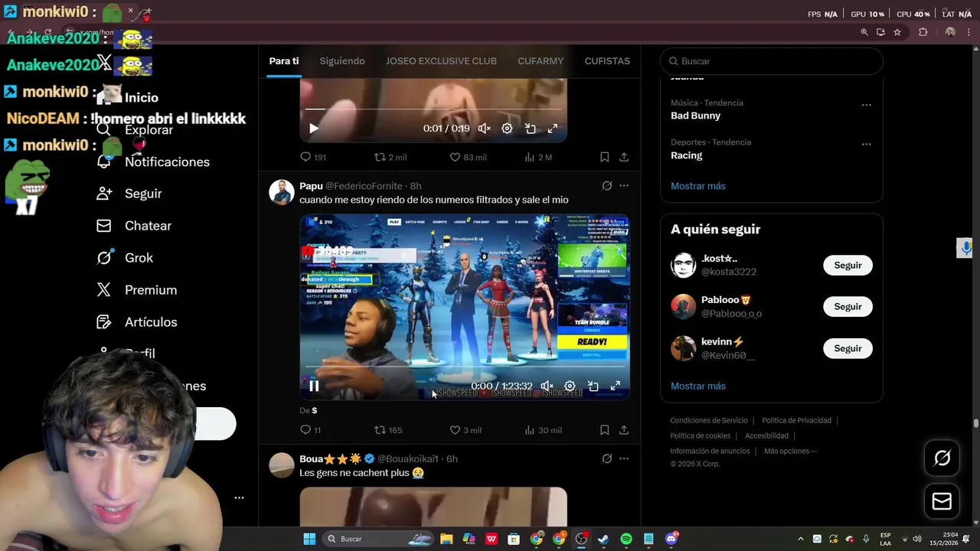Open Seguir in the sidebar
The width and height of the screenshot is (980, 551).
click(x=129, y=194)
